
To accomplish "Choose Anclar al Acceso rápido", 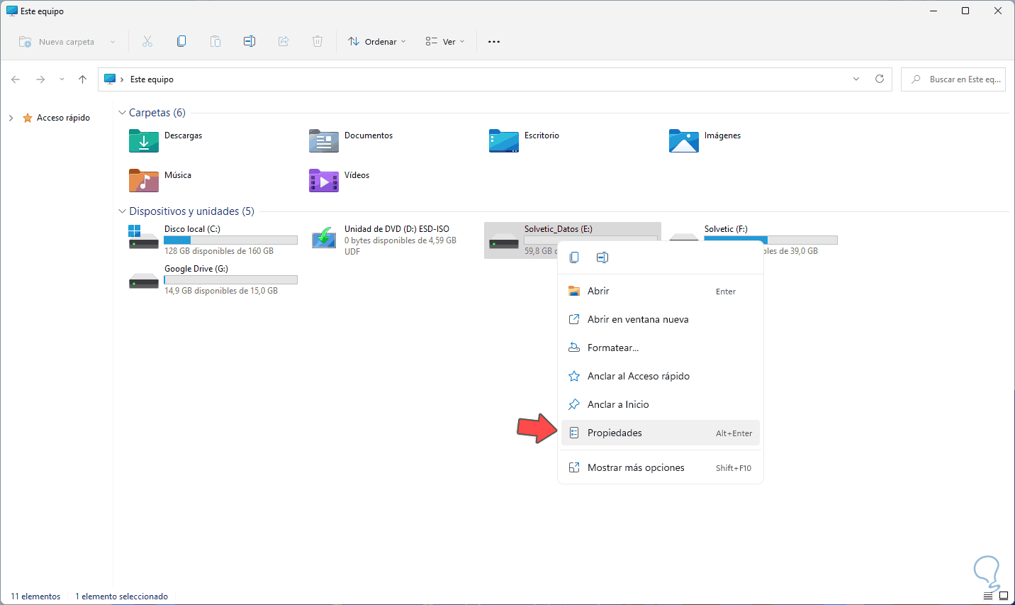I will (x=661, y=376).
